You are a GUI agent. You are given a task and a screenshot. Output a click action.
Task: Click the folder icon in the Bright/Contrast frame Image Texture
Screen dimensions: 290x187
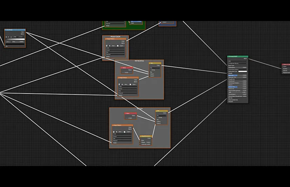click(x=124, y=132)
